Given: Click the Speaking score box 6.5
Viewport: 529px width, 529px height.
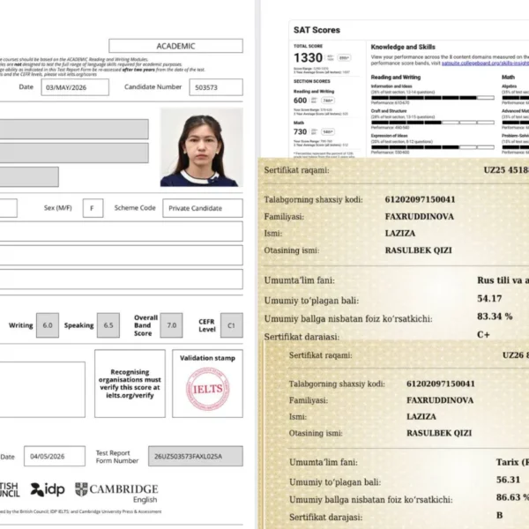Looking at the screenshot, I should (108, 325).
